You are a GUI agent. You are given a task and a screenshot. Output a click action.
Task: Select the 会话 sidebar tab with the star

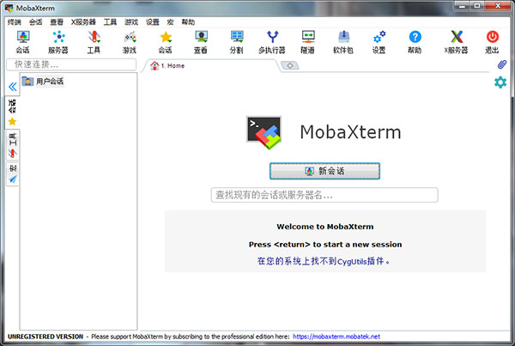(x=12, y=112)
